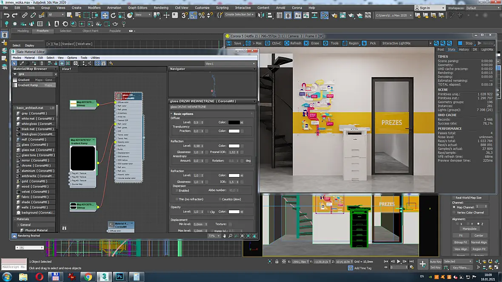
Task: Switch to the Stats tab in Corona
Action: coord(451,50)
